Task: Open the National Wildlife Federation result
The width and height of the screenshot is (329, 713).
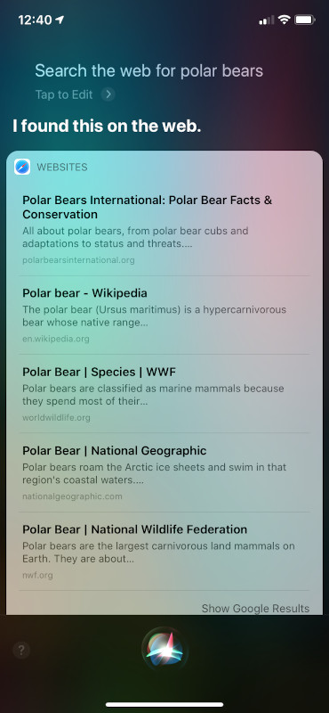Action: click(164, 551)
